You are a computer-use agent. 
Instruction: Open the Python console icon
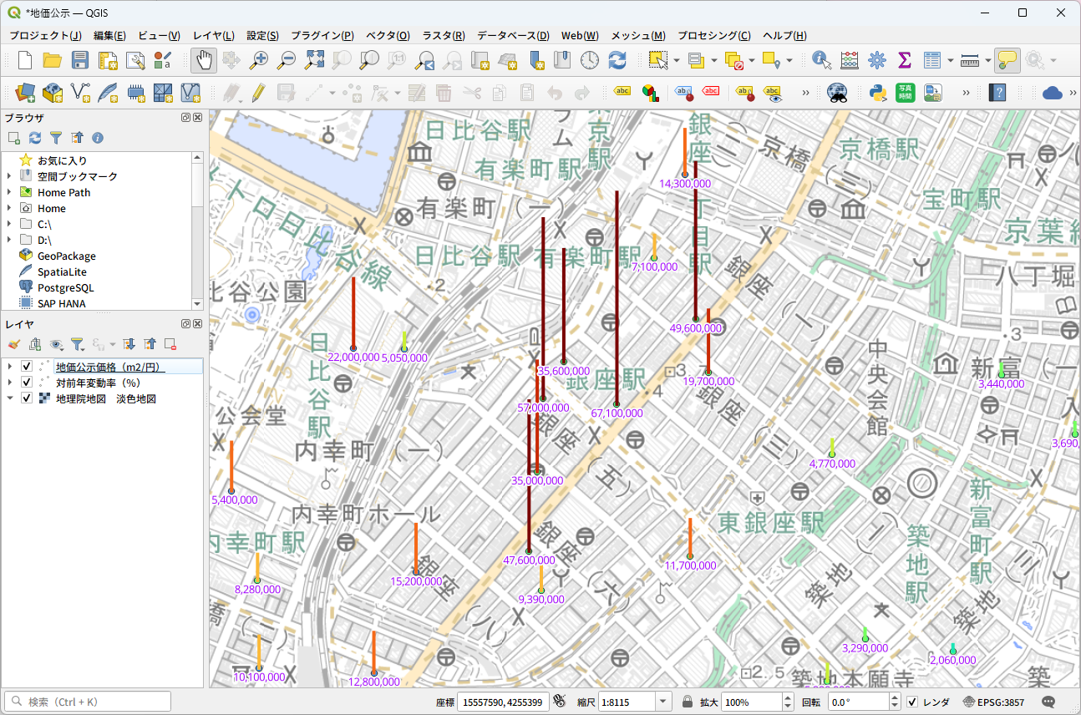(x=877, y=92)
